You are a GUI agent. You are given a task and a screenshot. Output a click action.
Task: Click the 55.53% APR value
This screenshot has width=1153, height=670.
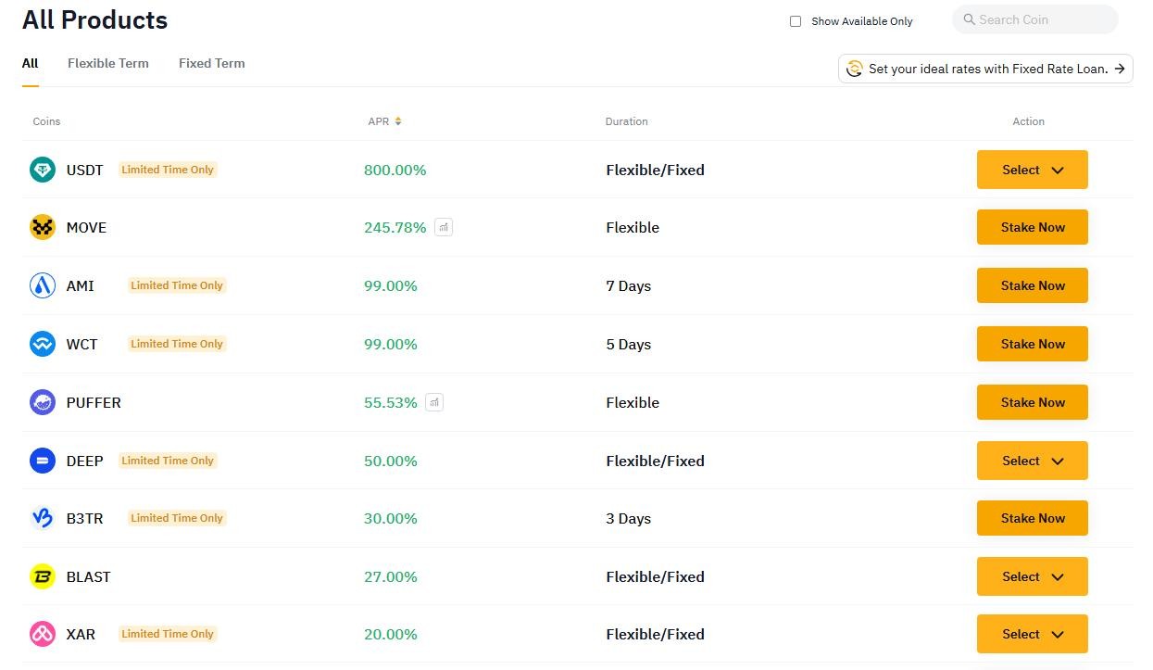(391, 402)
